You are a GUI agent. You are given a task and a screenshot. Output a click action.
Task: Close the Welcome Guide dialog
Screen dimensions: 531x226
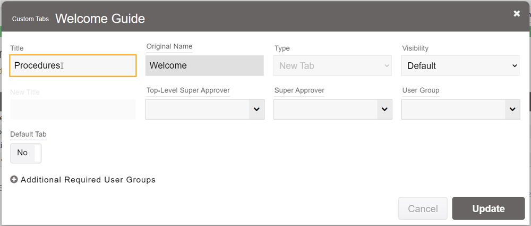pyautogui.click(x=517, y=14)
